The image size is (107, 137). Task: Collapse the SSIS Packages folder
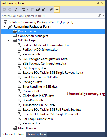[9, 40]
